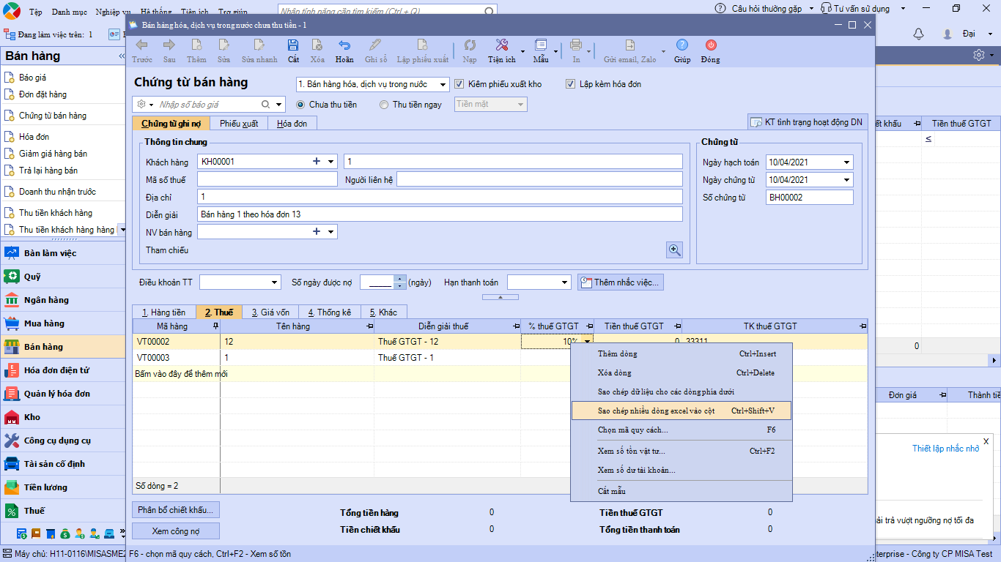Click KT tình trạng hoạt động DN button
This screenshot has width=1001, height=562.
pos(807,122)
